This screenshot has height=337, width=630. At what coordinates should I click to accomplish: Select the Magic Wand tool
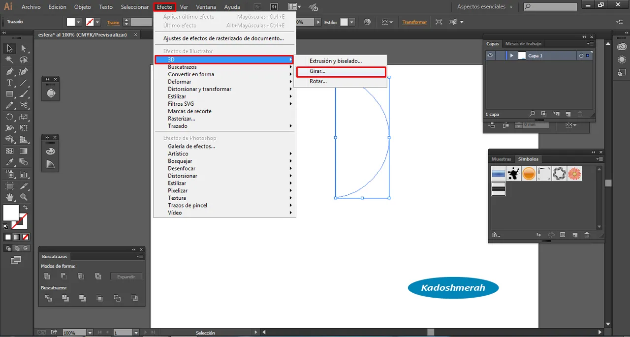[x=9, y=60]
